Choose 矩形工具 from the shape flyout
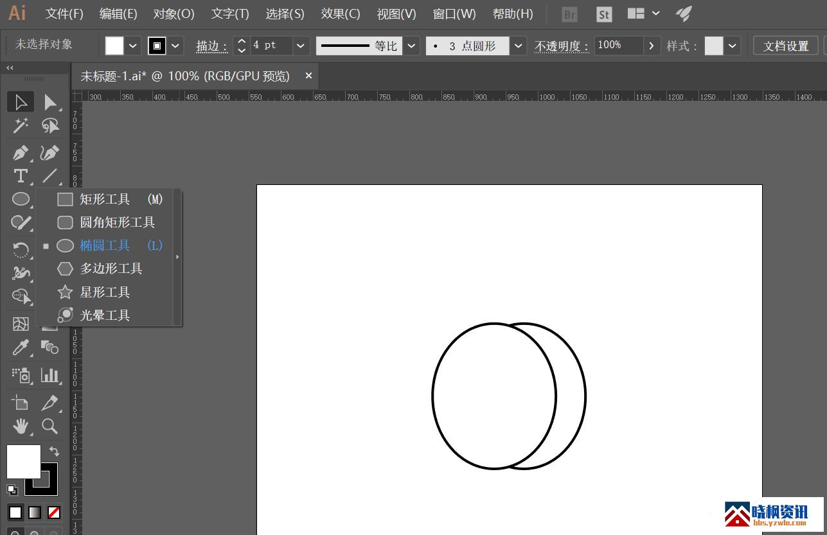Image resolution: width=827 pixels, height=535 pixels. [x=105, y=199]
